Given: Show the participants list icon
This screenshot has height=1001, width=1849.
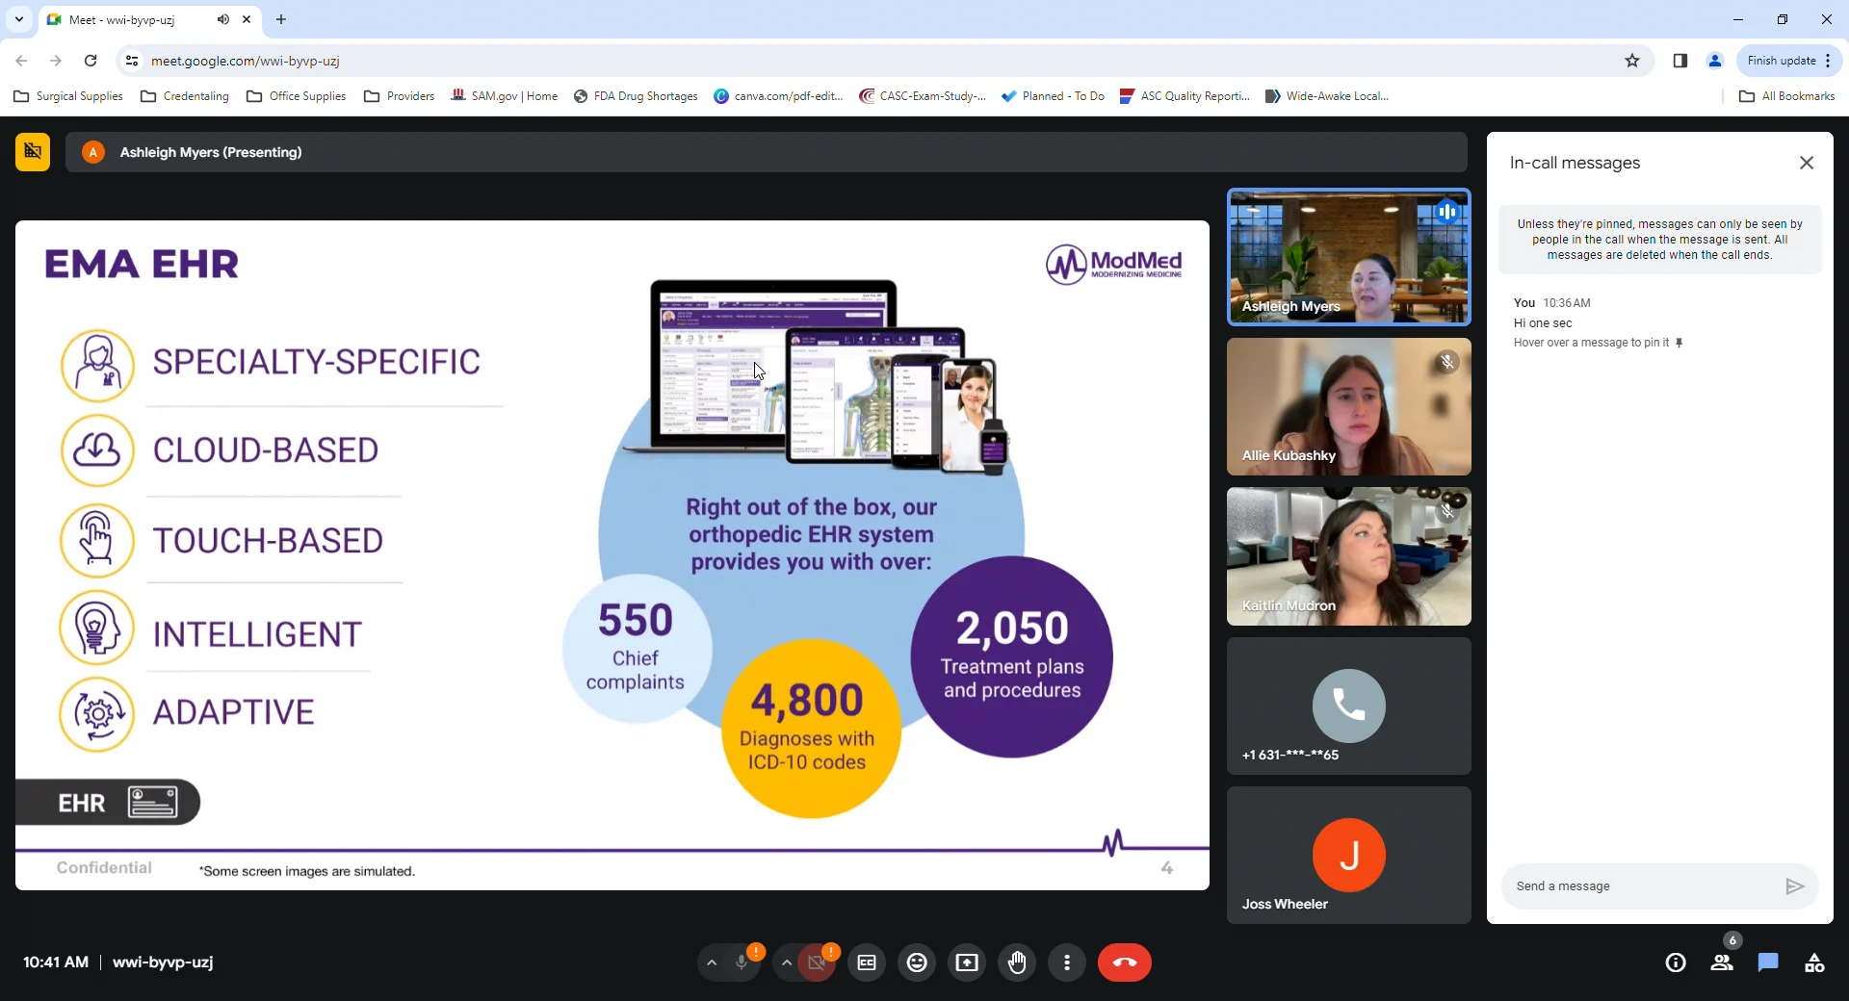Looking at the screenshot, I should pos(1723,962).
